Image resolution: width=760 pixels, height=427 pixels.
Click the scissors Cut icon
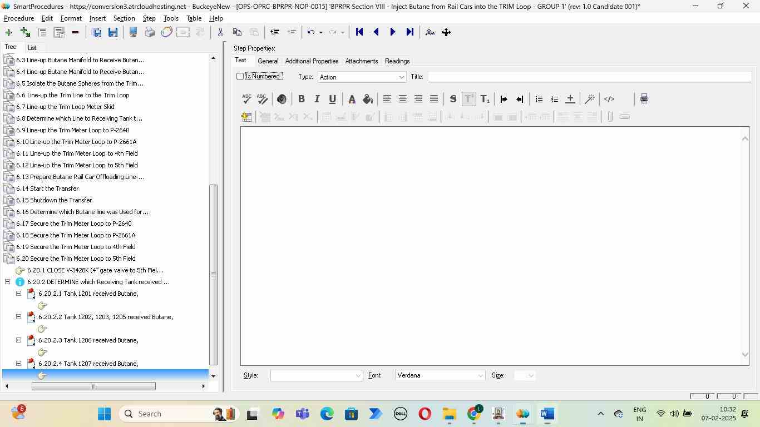220,32
